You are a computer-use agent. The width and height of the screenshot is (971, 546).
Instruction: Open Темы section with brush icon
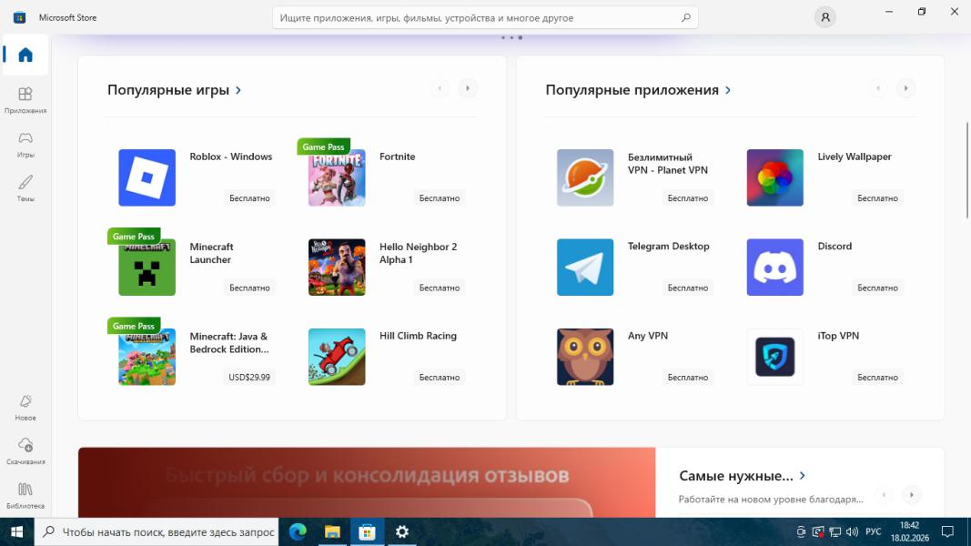click(25, 187)
